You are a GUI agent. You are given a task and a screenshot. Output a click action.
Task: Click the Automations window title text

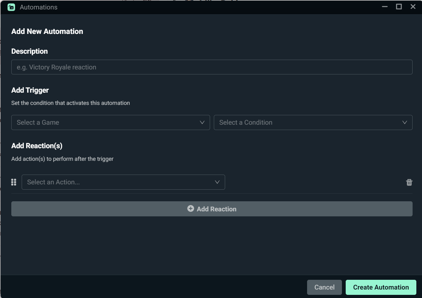[x=39, y=7]
